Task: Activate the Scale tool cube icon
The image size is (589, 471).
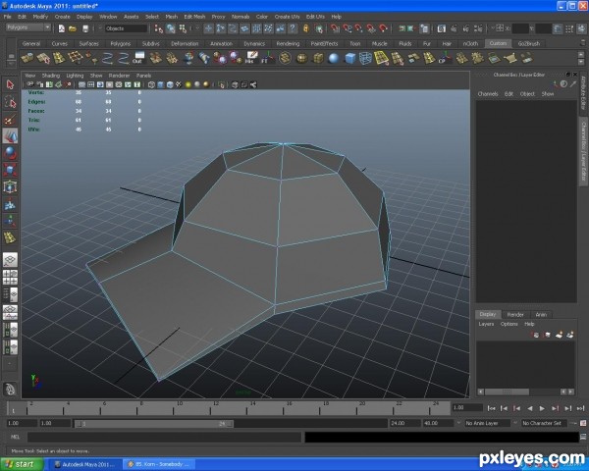Action: (10, 170)
